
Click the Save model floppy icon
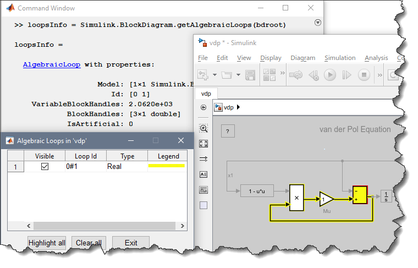coord(250,75)
